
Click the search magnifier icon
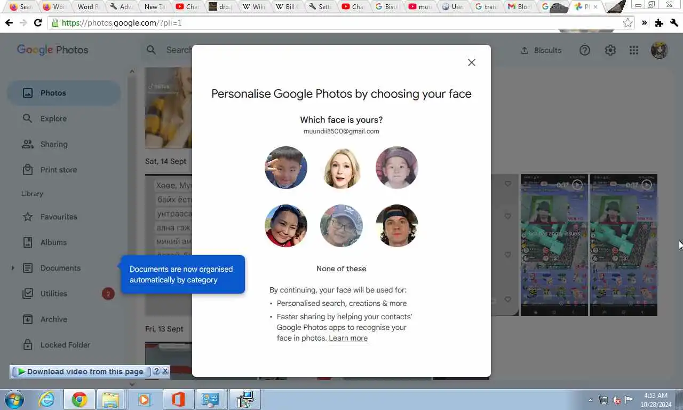pos(152,50)
